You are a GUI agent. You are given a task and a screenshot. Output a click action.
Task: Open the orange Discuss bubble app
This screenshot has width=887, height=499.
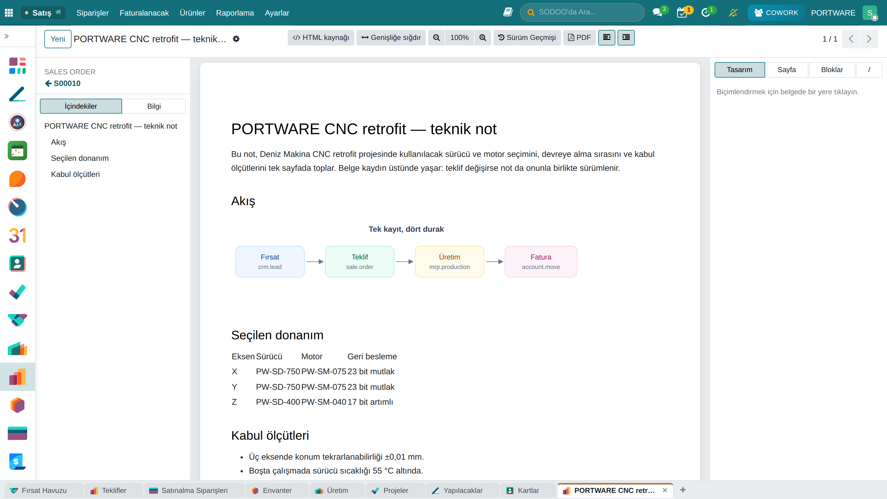17,179
